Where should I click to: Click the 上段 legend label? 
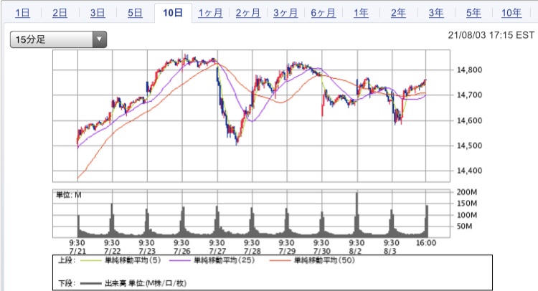pos(67,260)
